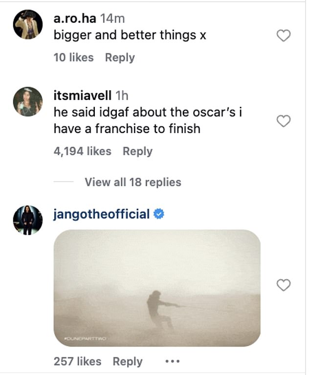This screenshot has width=310, height=375.
Task: Like the a.ro.ha comment with heart
Action: (x=284, y=36)
